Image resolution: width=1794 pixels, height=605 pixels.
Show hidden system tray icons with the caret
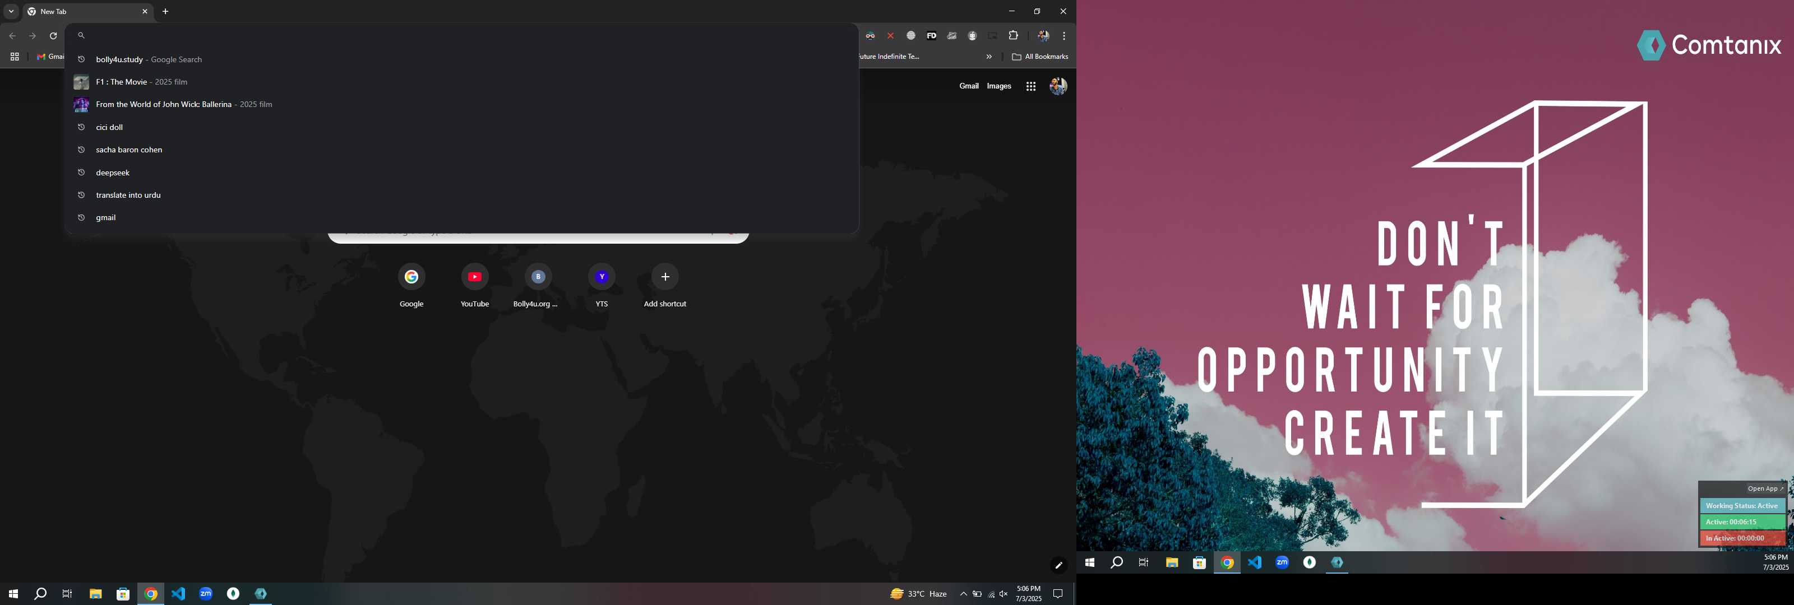(963, 594)
